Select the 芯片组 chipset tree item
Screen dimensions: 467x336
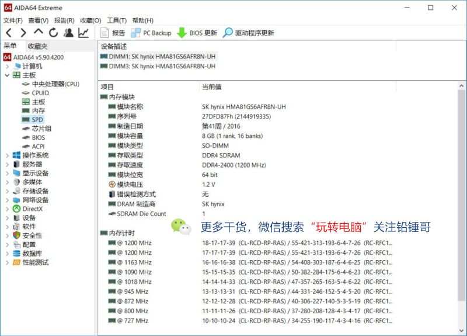point(37,129)
